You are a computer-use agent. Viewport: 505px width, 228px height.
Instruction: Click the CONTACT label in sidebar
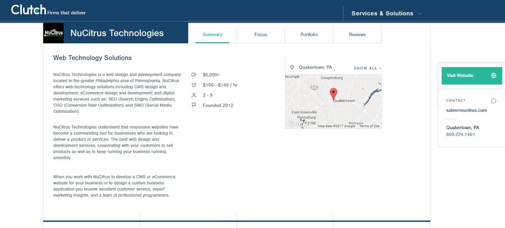(x=456, y=101)
